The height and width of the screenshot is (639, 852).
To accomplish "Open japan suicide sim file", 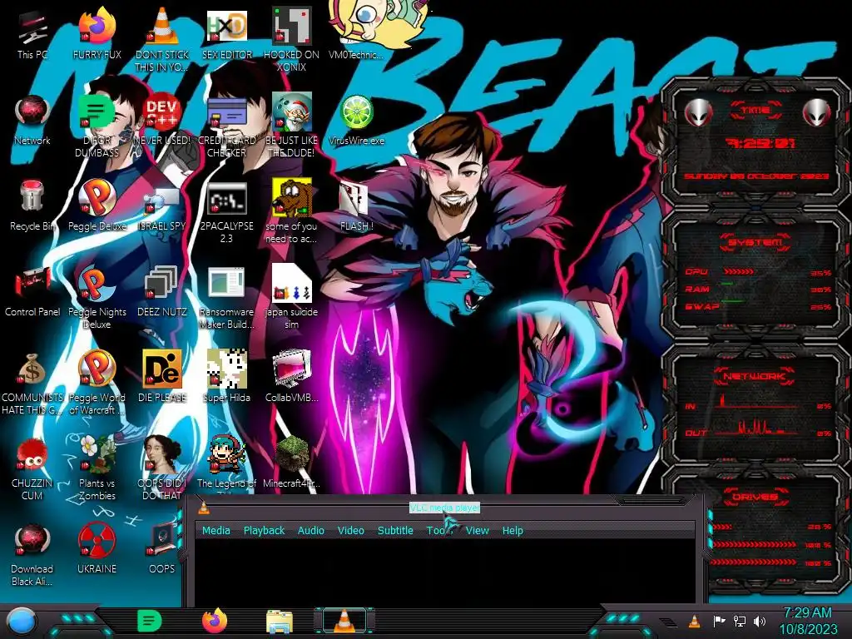I will [x=291, y=298].
